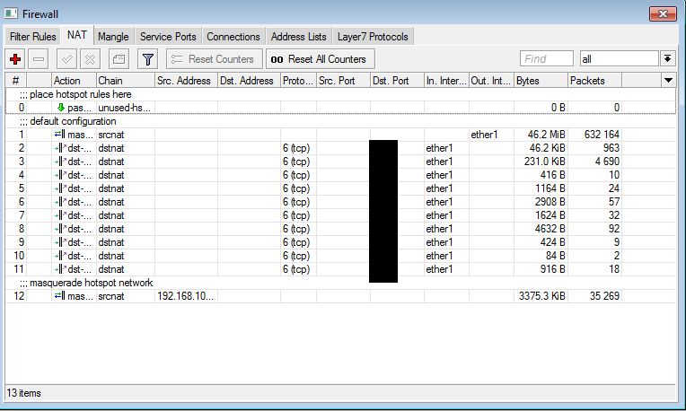Sort by the Action column header

[74, 81]
